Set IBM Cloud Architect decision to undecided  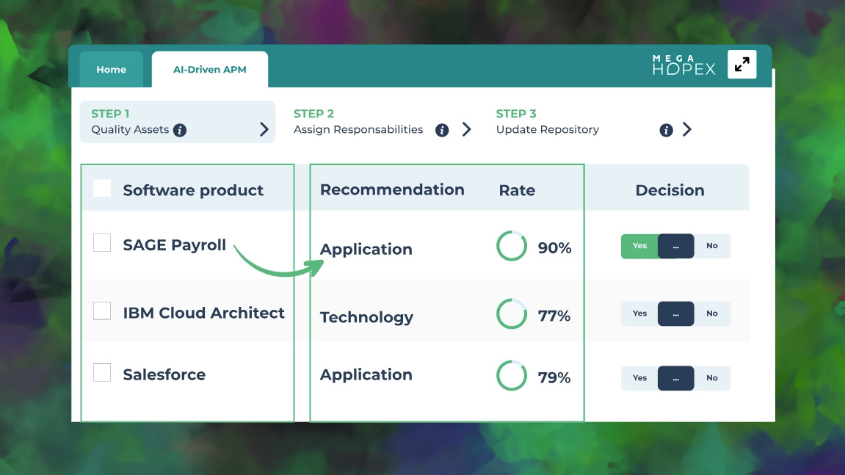tap(675, 313)
